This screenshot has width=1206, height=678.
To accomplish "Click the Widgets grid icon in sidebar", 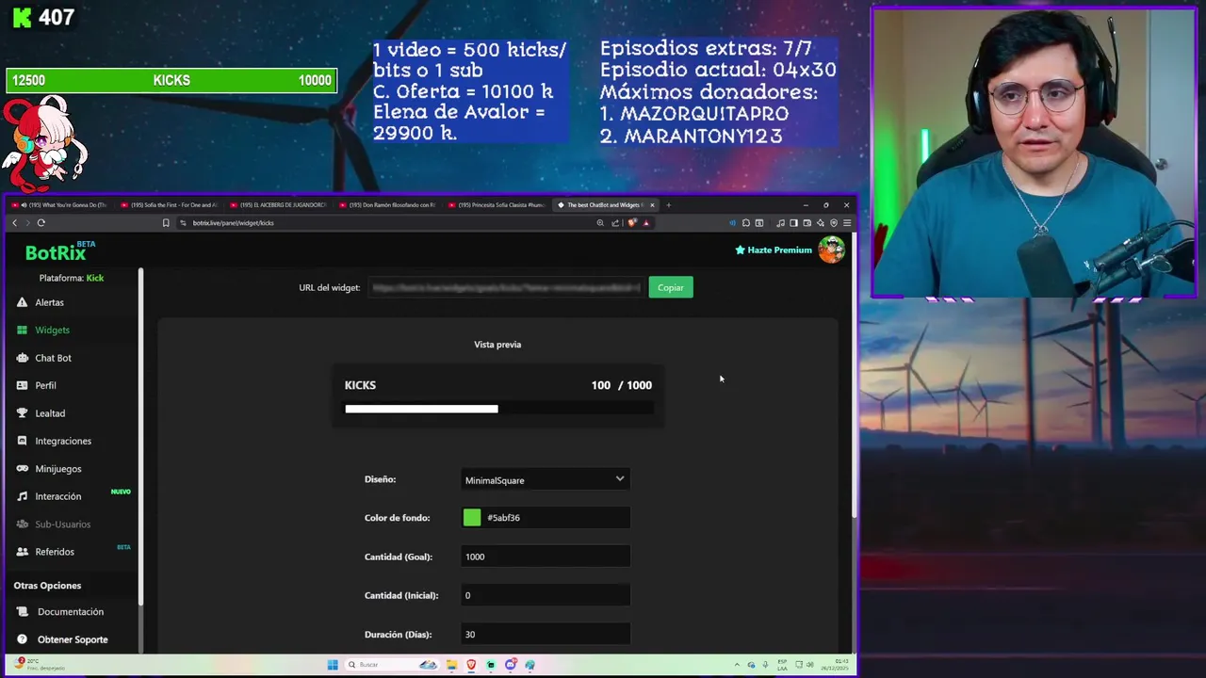I will [x=22, y=330].
